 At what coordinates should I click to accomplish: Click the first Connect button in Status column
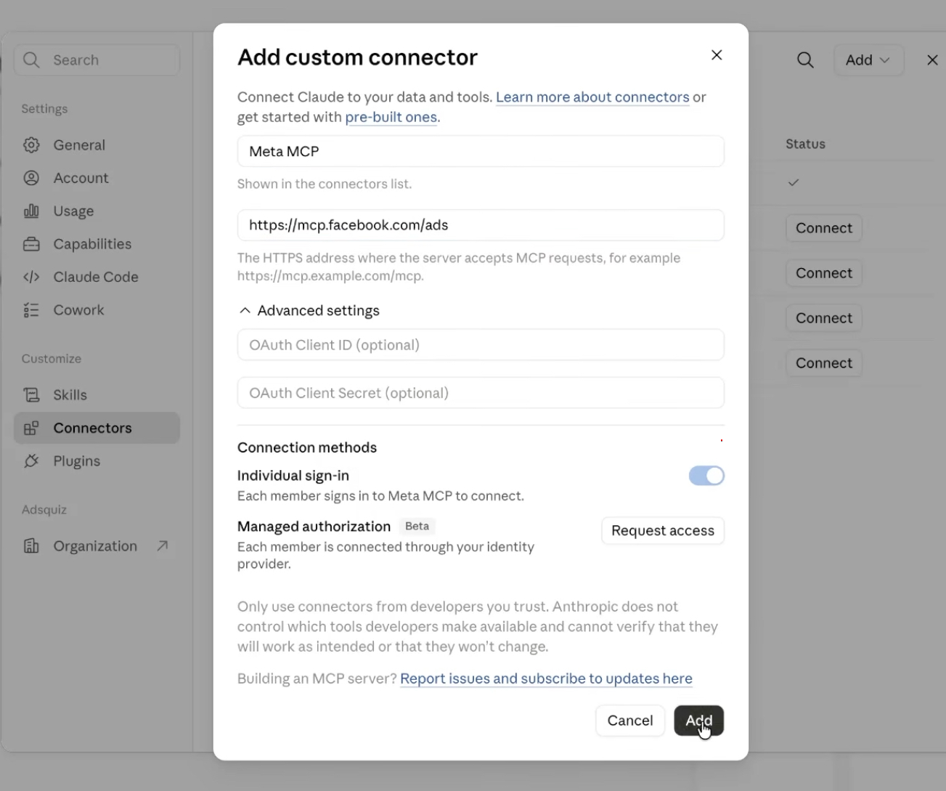(x=824, y=228)
